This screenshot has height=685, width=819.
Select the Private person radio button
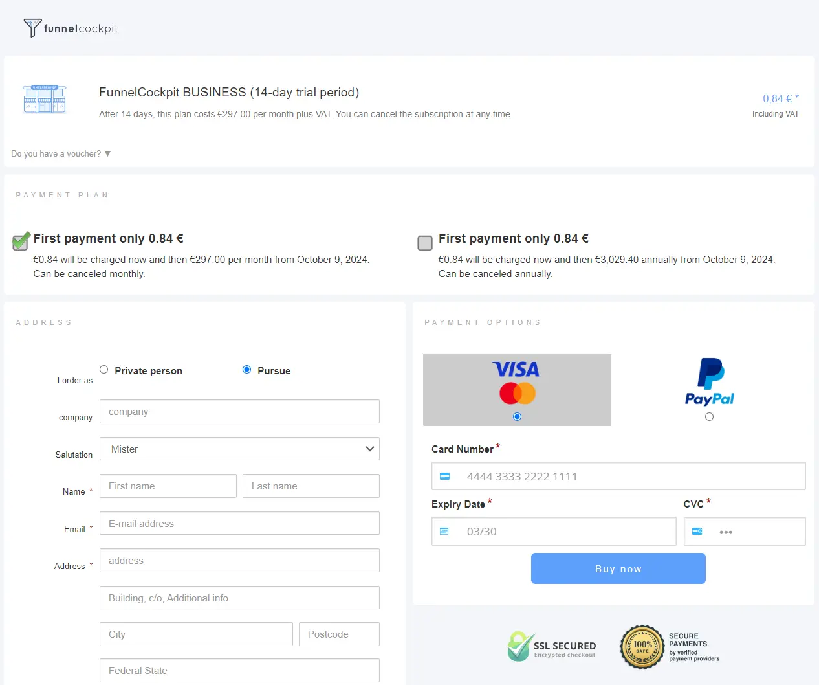coord(104,370)
